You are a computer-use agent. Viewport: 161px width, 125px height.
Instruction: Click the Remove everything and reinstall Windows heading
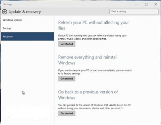(88, 60)
